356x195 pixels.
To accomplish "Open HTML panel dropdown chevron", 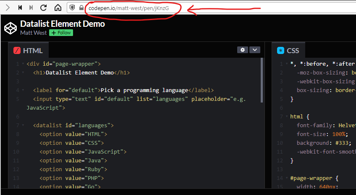I will tap(255, 50).
